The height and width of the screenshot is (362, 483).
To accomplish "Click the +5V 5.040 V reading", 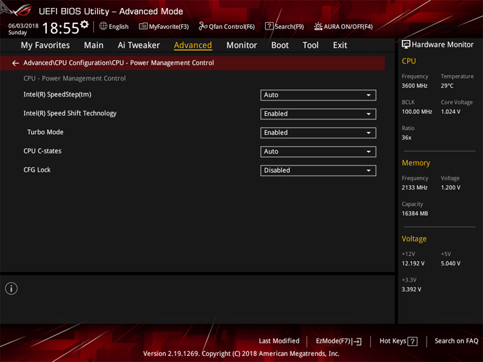I will click(x=451, y=263).
